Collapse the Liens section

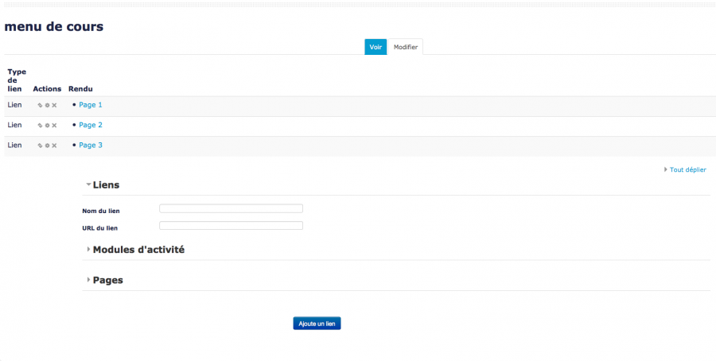tap(105, 184)
